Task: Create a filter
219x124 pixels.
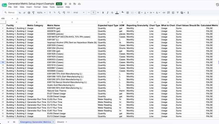Action: tap(177, 12)
